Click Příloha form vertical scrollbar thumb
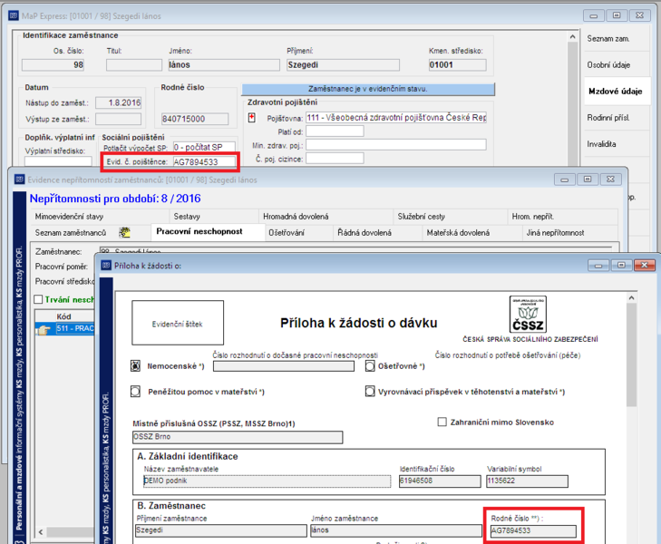Screen dimensions: 661x544 pos(631,355)
